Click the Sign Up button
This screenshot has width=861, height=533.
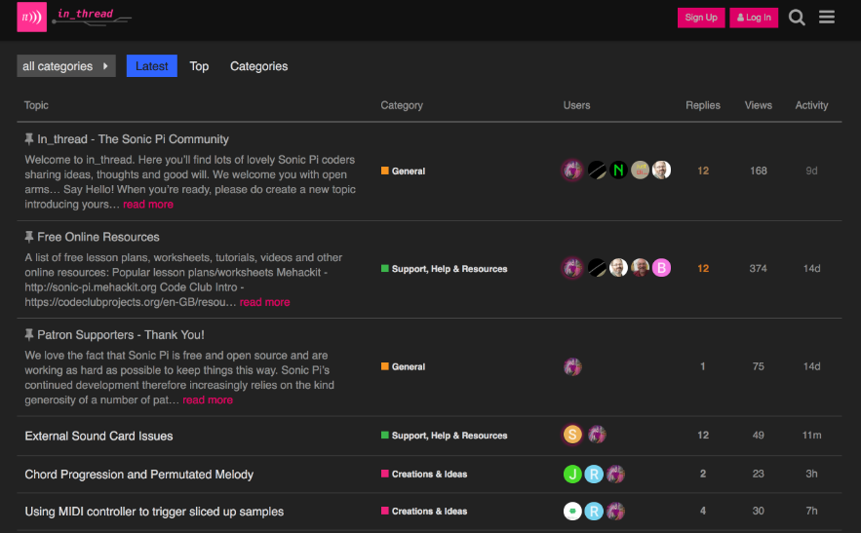(701, 18)
